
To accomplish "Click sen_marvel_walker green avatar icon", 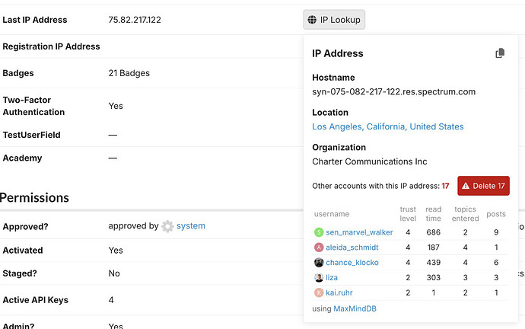I will click(319, 232).
